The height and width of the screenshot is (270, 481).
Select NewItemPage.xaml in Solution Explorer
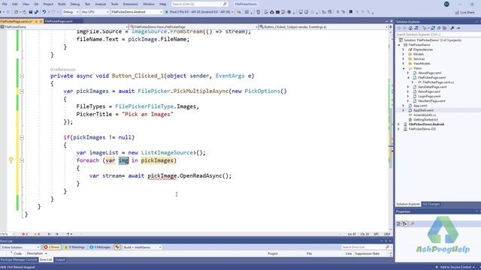point(431,100)
